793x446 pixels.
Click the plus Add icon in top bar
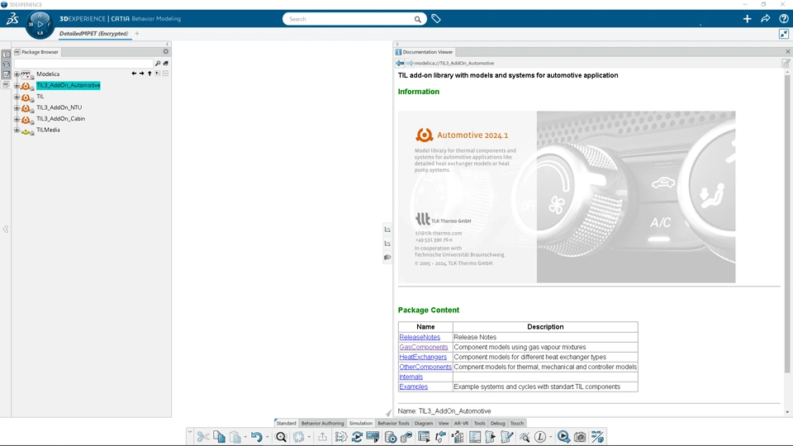(x=747, y=19)
